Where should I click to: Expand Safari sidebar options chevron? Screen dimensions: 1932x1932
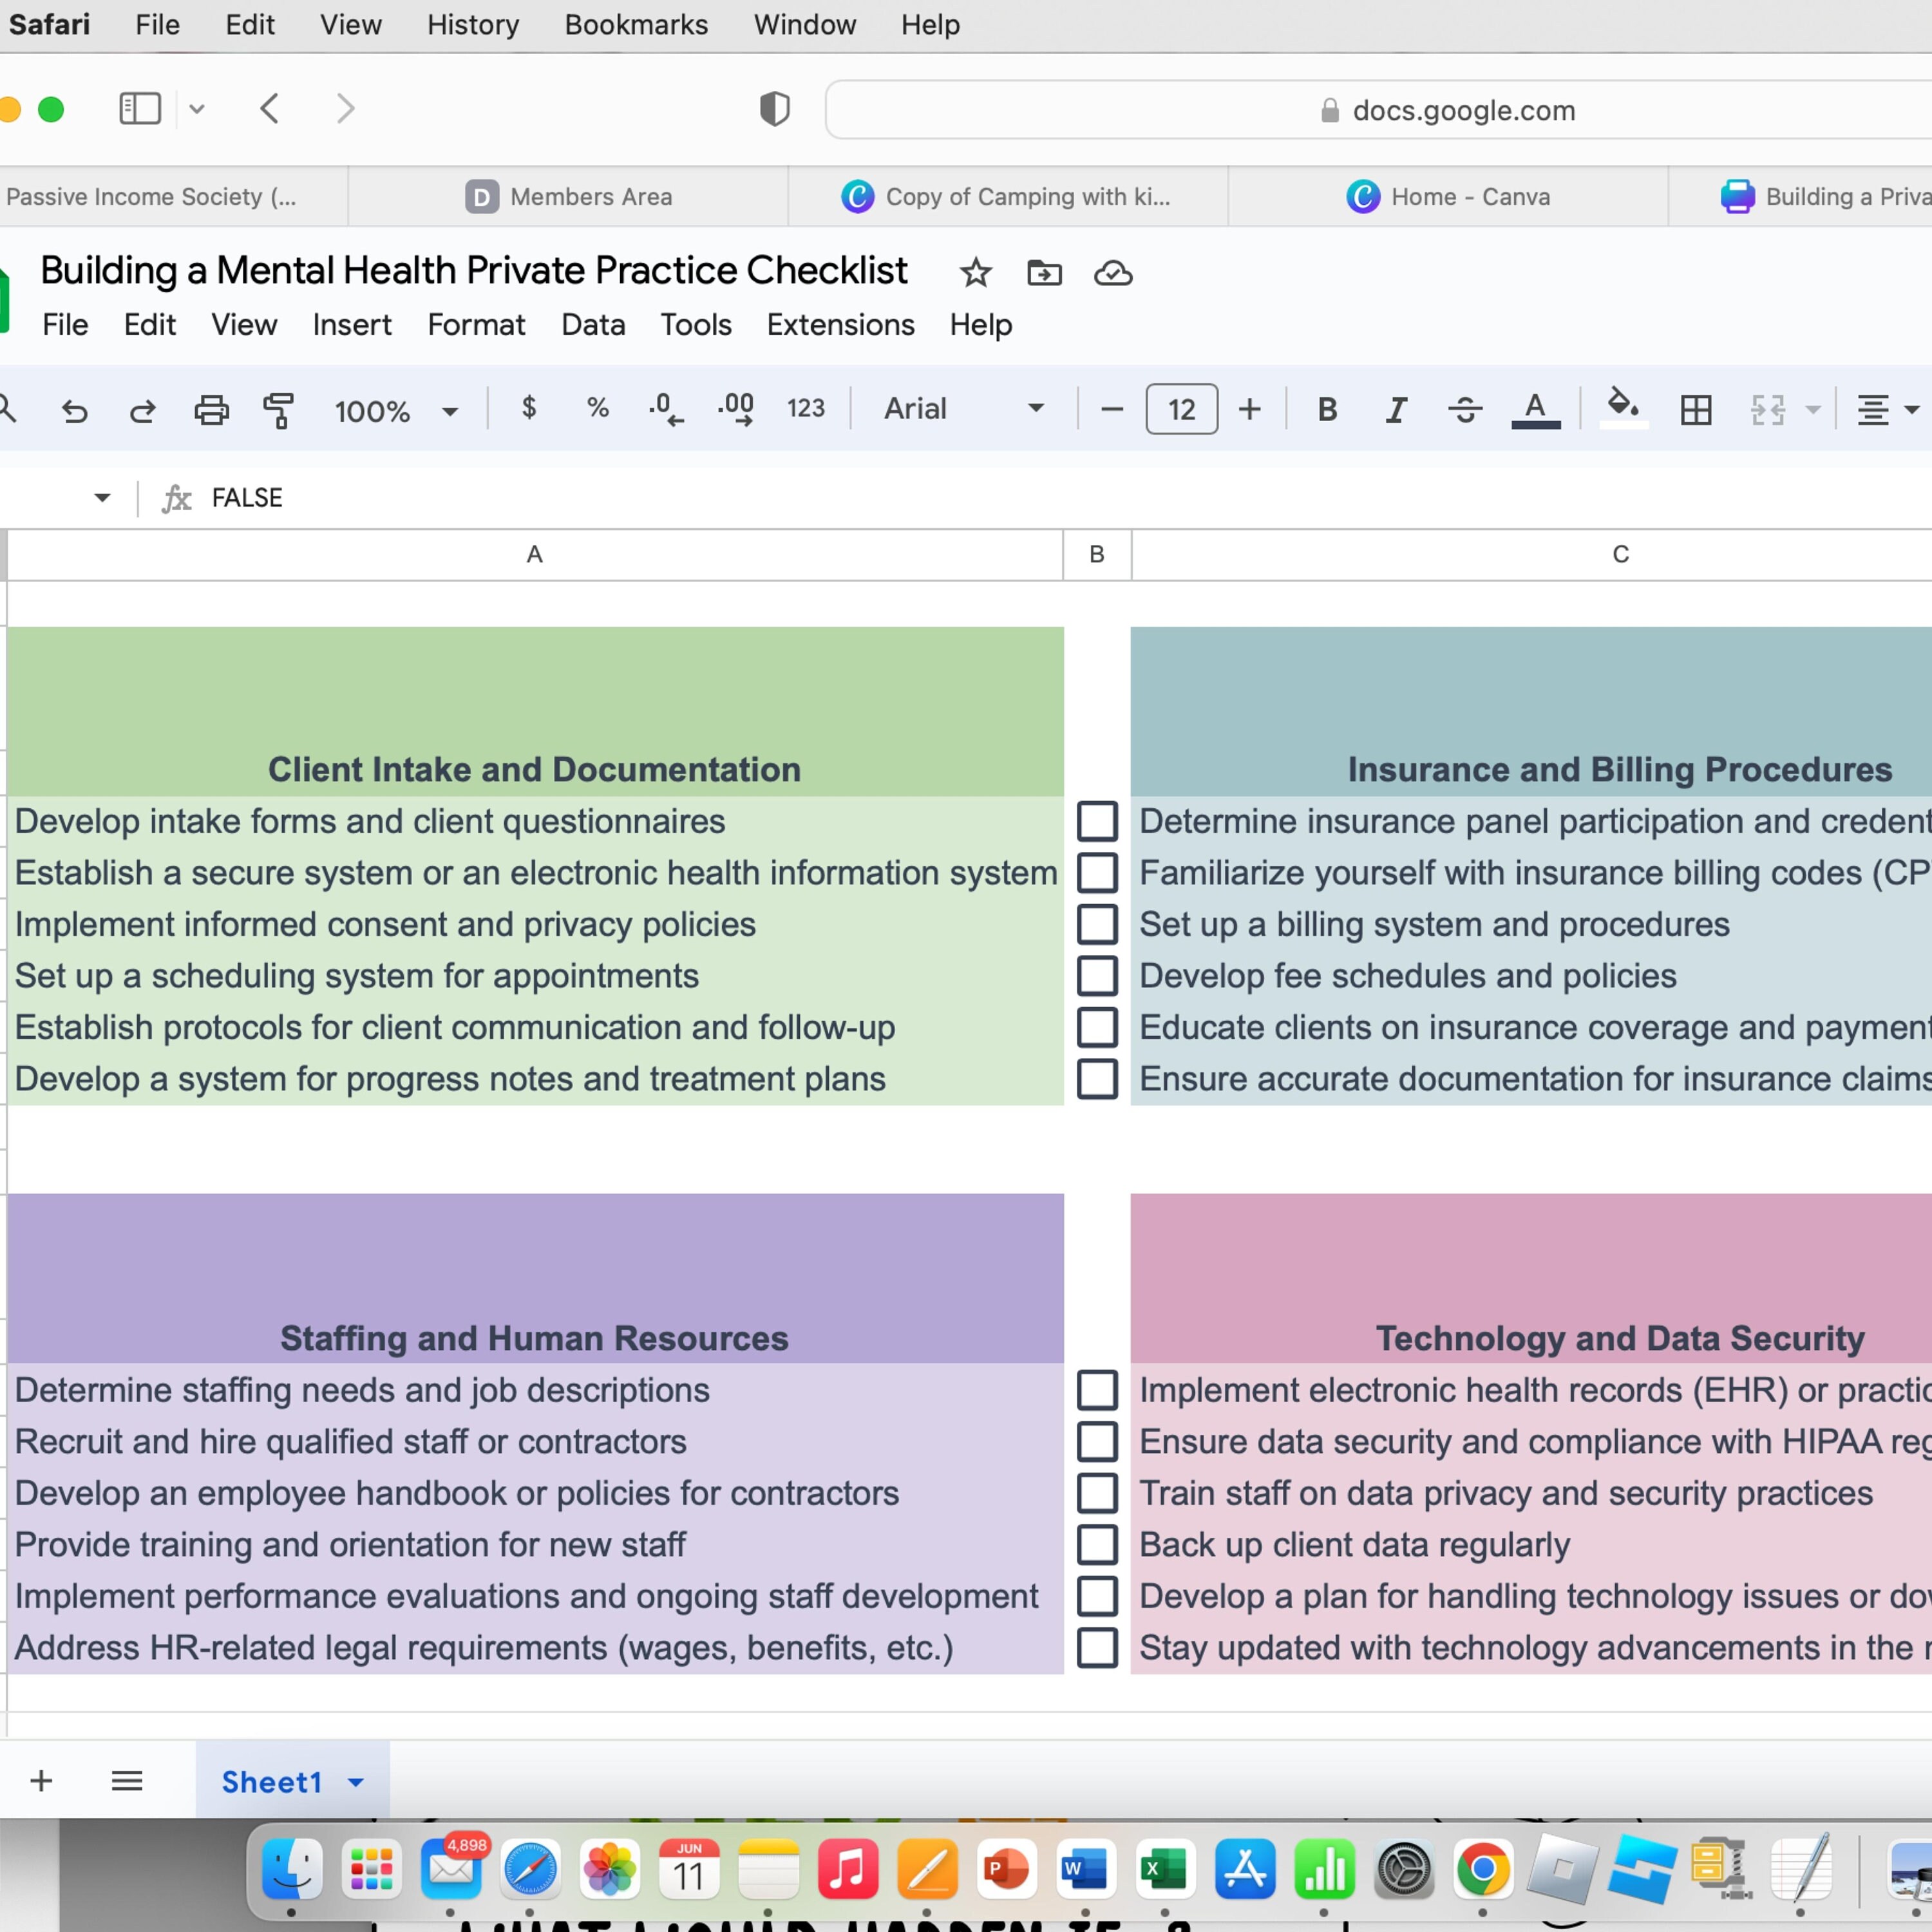[x=197, y=109]
